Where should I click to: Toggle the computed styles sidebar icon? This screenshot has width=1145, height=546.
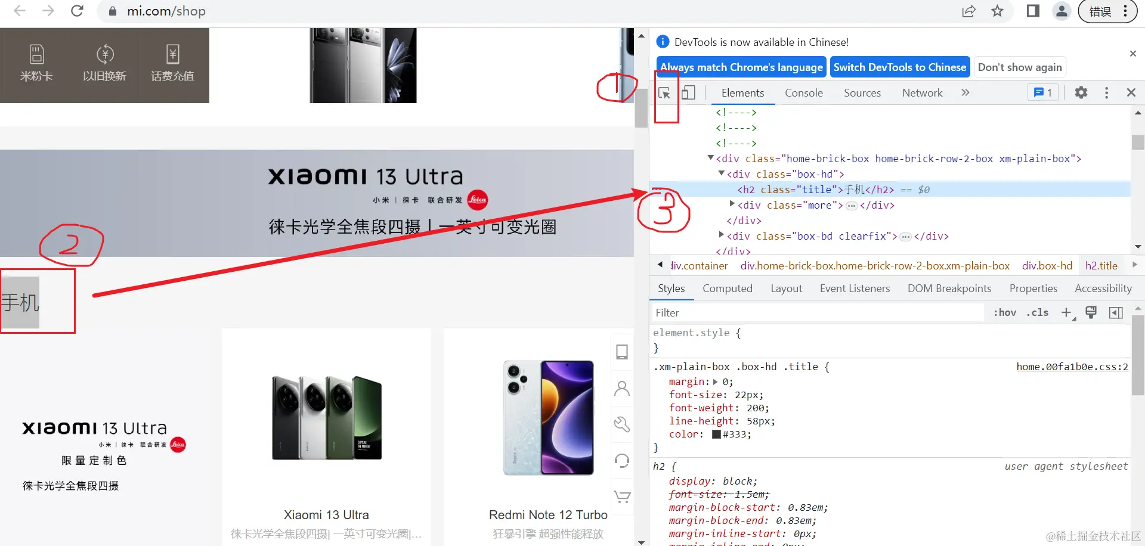tap(1116, 313)
